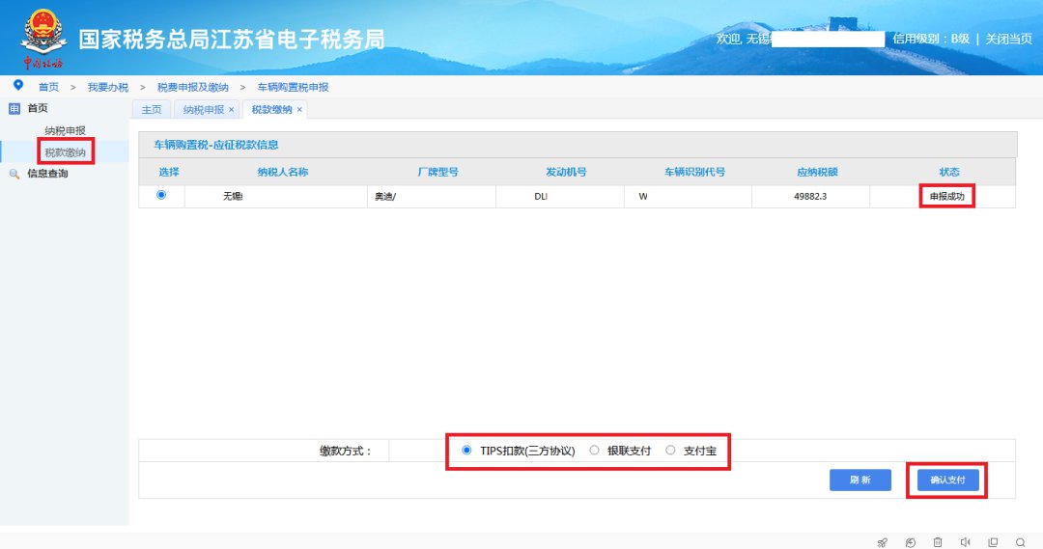Click the trash bin icon in status bar
Screen dimensions: 1043x549
(938, 542)
